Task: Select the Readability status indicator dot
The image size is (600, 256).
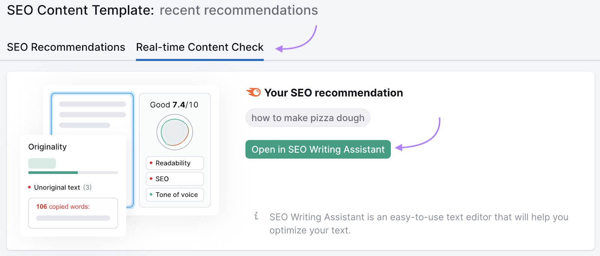Action: [x=151, y=163]
